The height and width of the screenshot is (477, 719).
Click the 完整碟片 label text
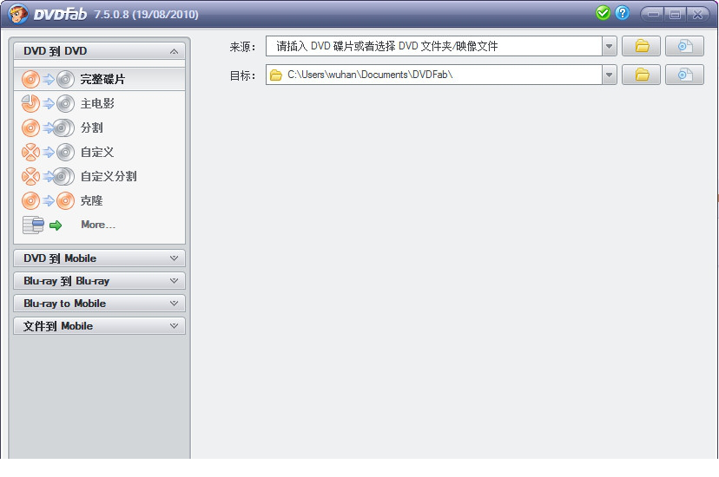[102, 79]
